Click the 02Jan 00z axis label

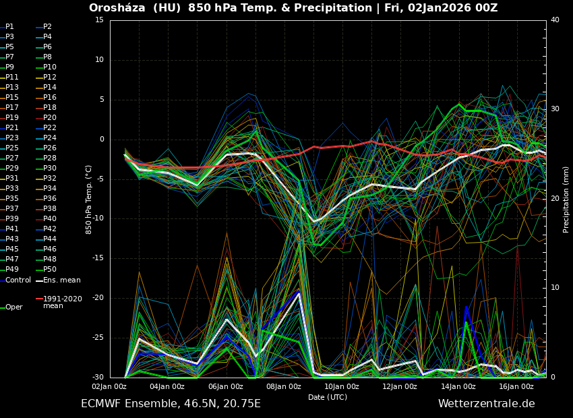click(x=109, y=386)
